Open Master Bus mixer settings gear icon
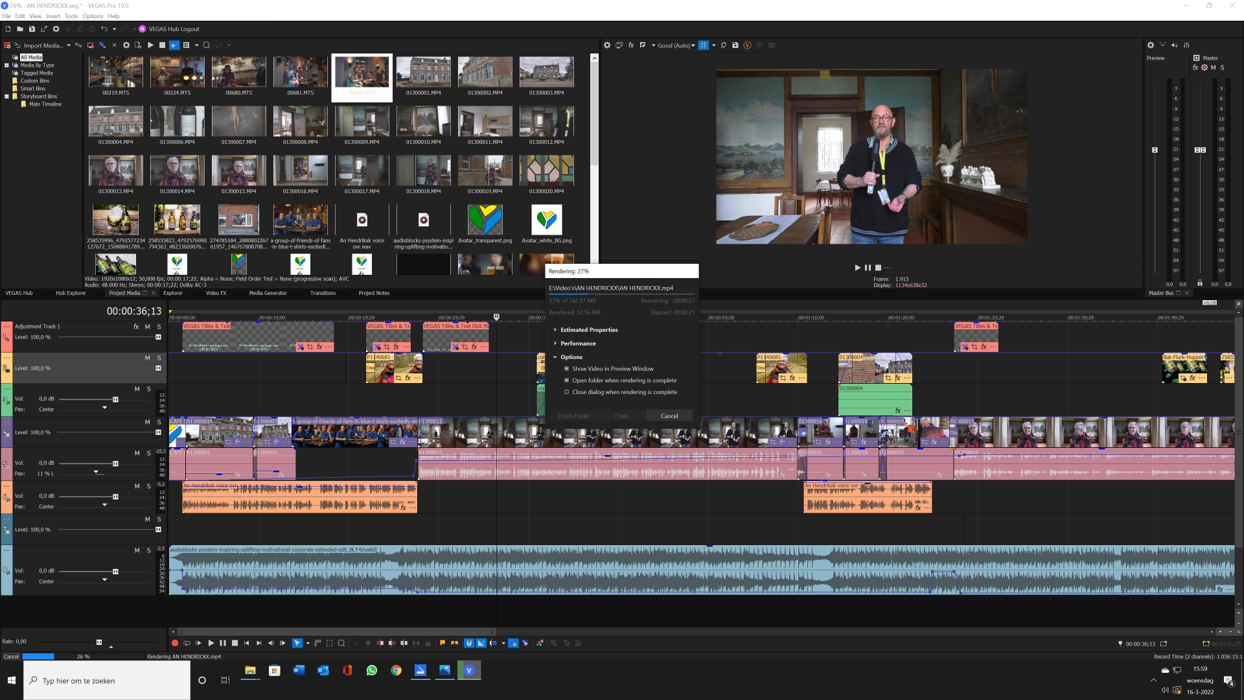Screen dimensions: 1244x700 [1151, 45]
